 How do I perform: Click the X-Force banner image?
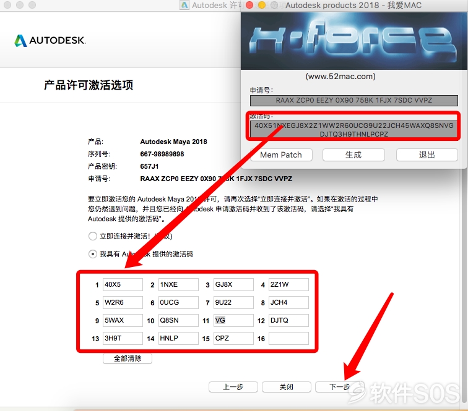coord(354,41)
